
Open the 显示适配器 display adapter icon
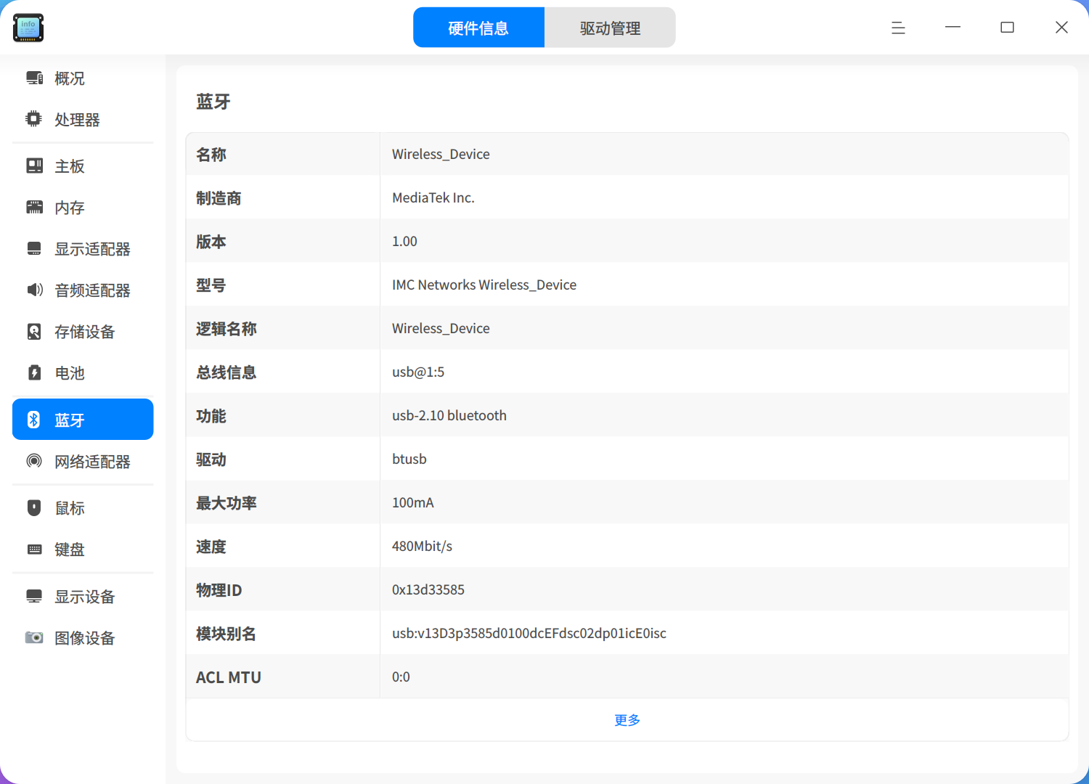[34, 249]
